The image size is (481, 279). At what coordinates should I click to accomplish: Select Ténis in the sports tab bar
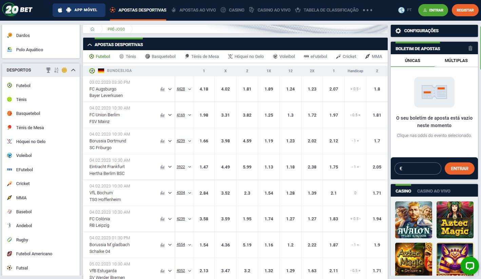click(128, 57)
